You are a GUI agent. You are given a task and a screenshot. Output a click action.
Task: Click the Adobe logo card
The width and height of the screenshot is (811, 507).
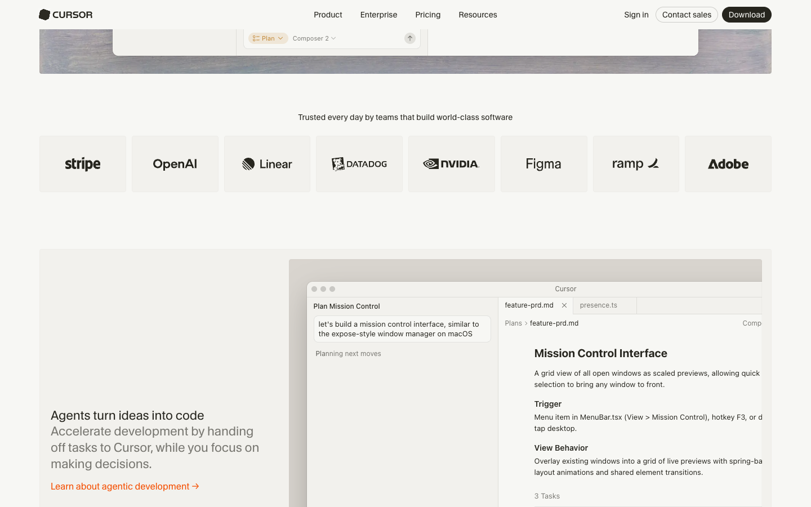pyautogui.click(x=728, y=164)
